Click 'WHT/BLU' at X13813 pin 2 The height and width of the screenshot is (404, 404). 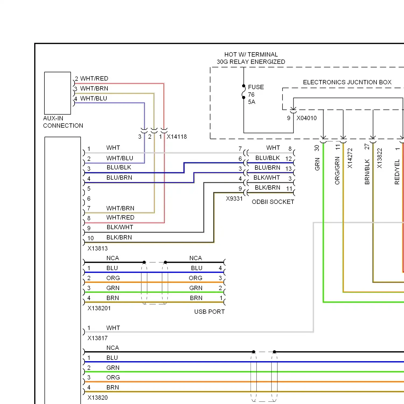coord(120,158)
